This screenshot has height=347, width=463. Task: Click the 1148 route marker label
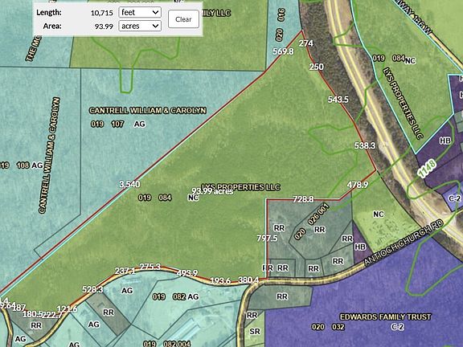click(x=428, y=169)
